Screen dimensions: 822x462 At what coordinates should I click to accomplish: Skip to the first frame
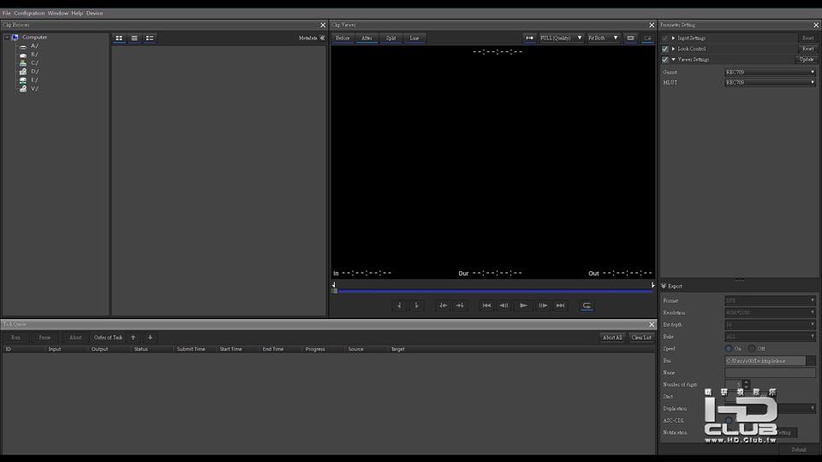click(486, 305)
